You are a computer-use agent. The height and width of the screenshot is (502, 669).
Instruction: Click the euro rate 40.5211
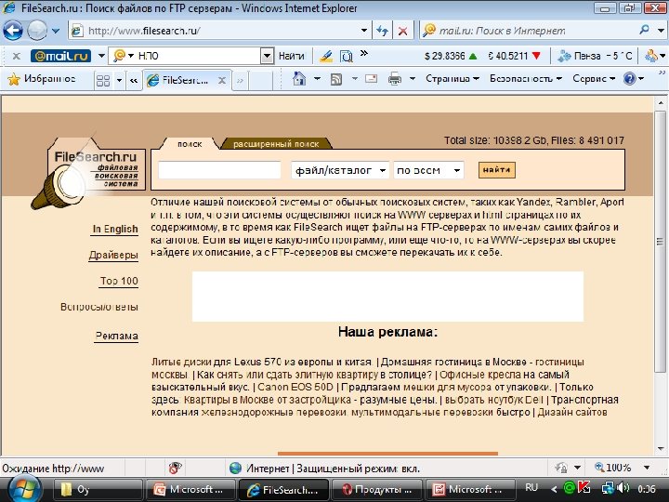(x=514, y=56)
